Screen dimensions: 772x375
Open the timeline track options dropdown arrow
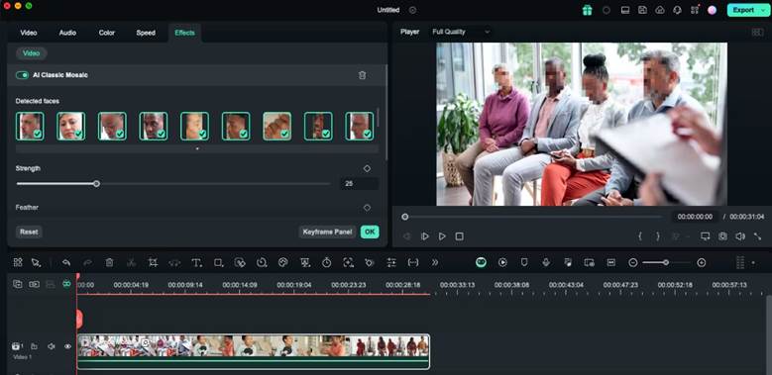(753, 263)
